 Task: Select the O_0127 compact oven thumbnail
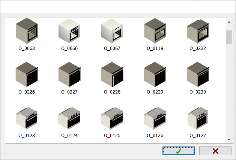(x=198, y=118)
